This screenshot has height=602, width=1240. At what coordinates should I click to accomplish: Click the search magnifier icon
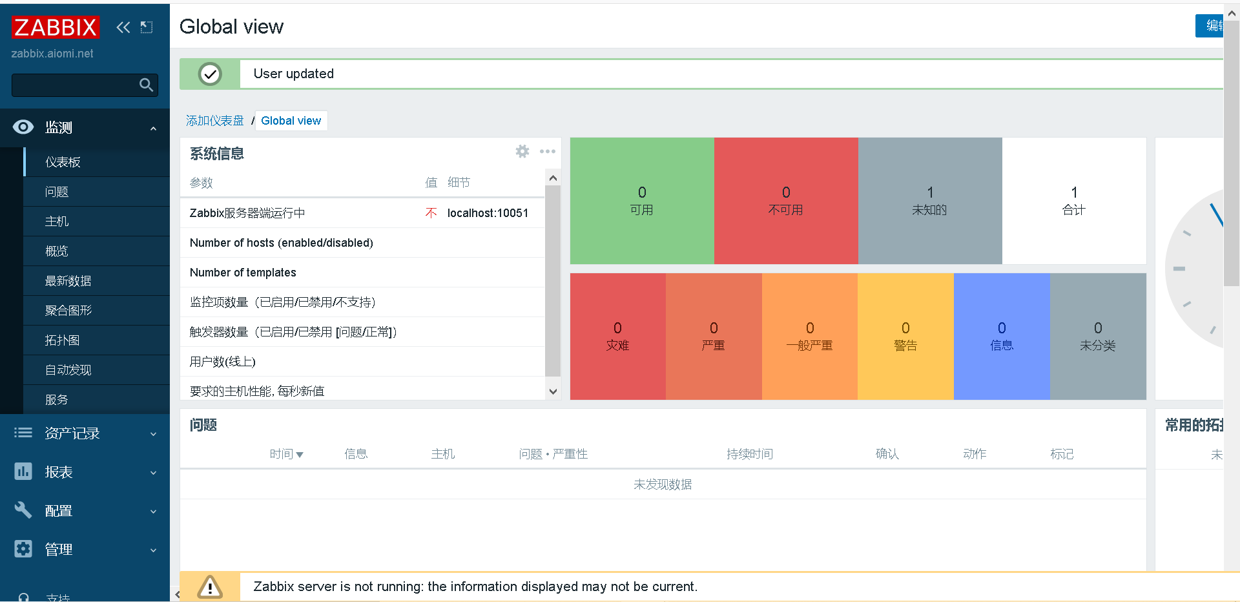coord(146,85)
